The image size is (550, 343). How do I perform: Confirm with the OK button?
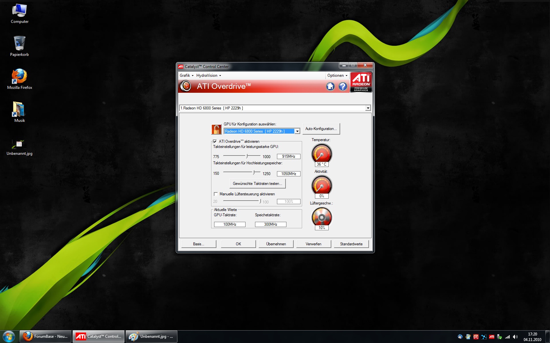coord(238,244)
